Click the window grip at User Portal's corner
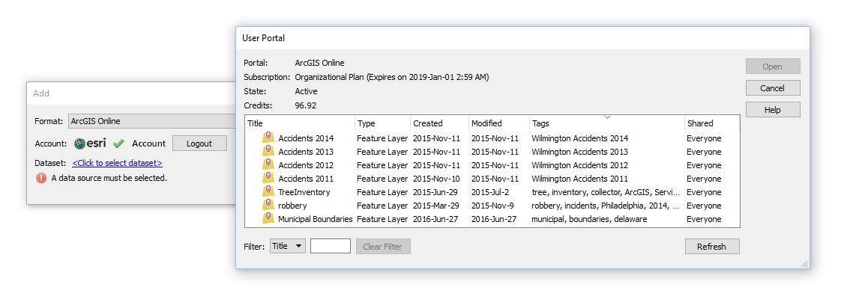847x299 pixels. [x=804, y=263]
